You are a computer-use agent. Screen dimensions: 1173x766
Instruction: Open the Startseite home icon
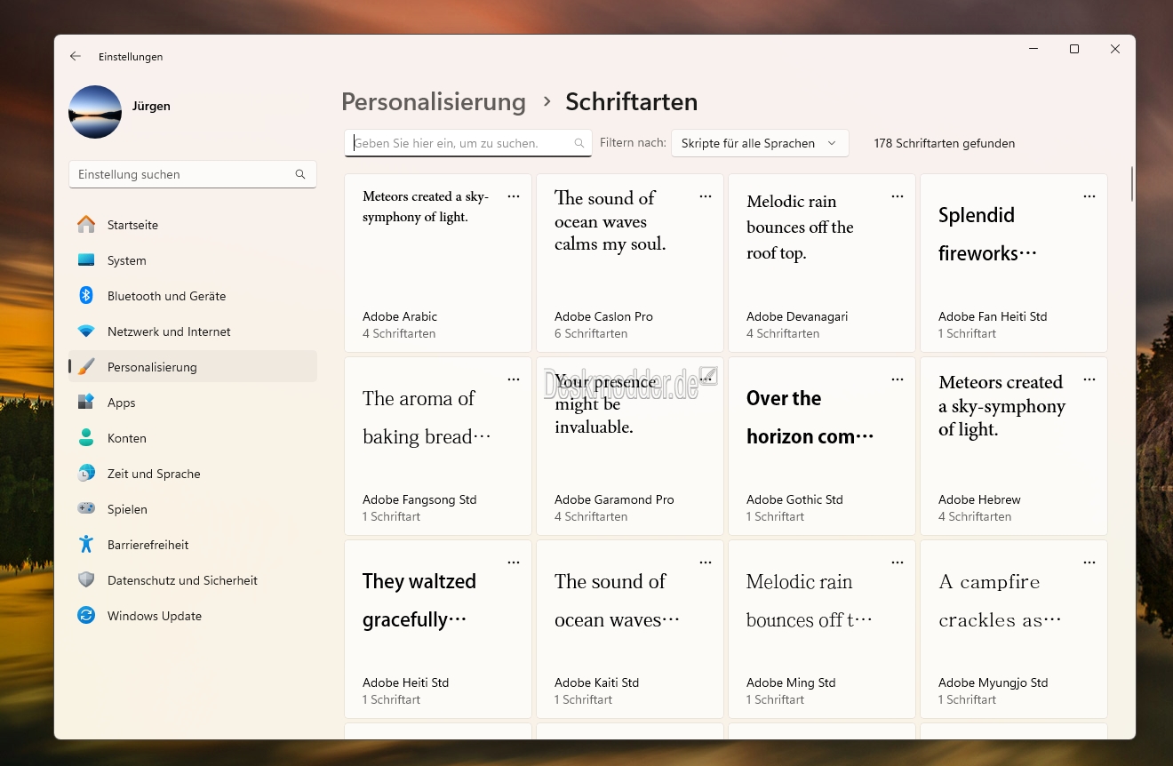coord(86,225)
